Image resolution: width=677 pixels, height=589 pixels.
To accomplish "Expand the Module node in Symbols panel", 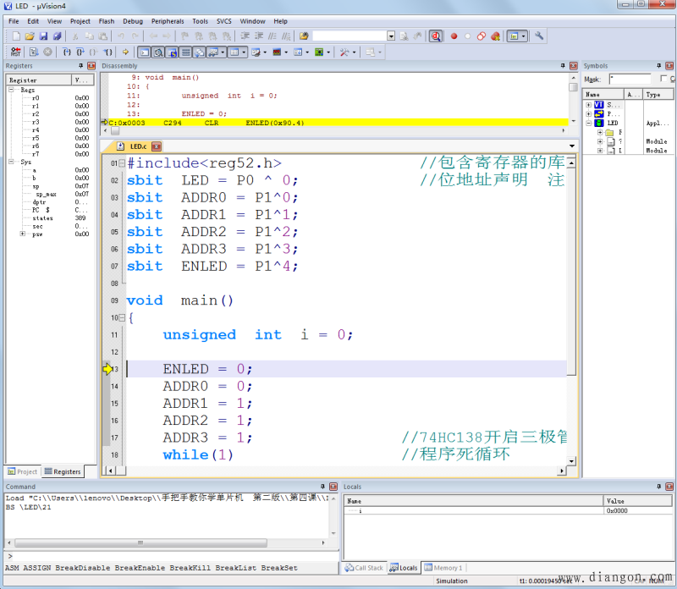I will point(600,141).
